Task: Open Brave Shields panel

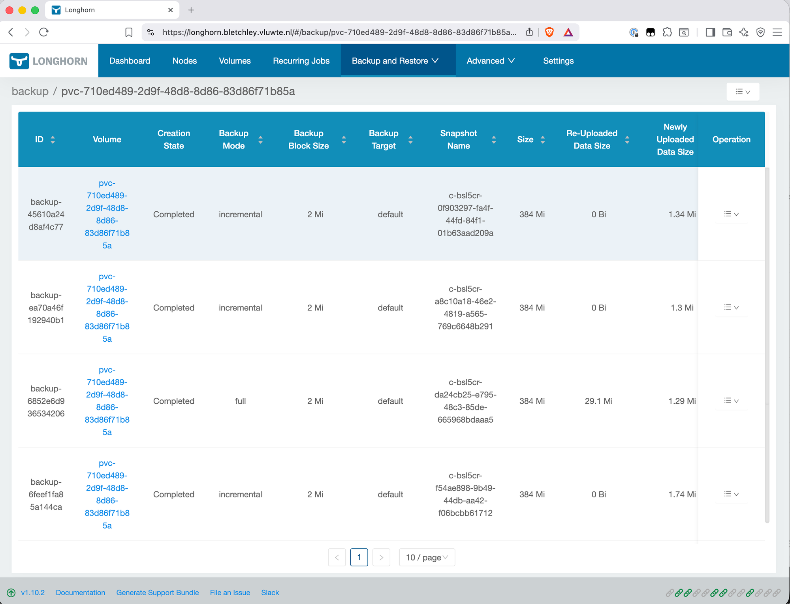Action: [x=549, y=32]
